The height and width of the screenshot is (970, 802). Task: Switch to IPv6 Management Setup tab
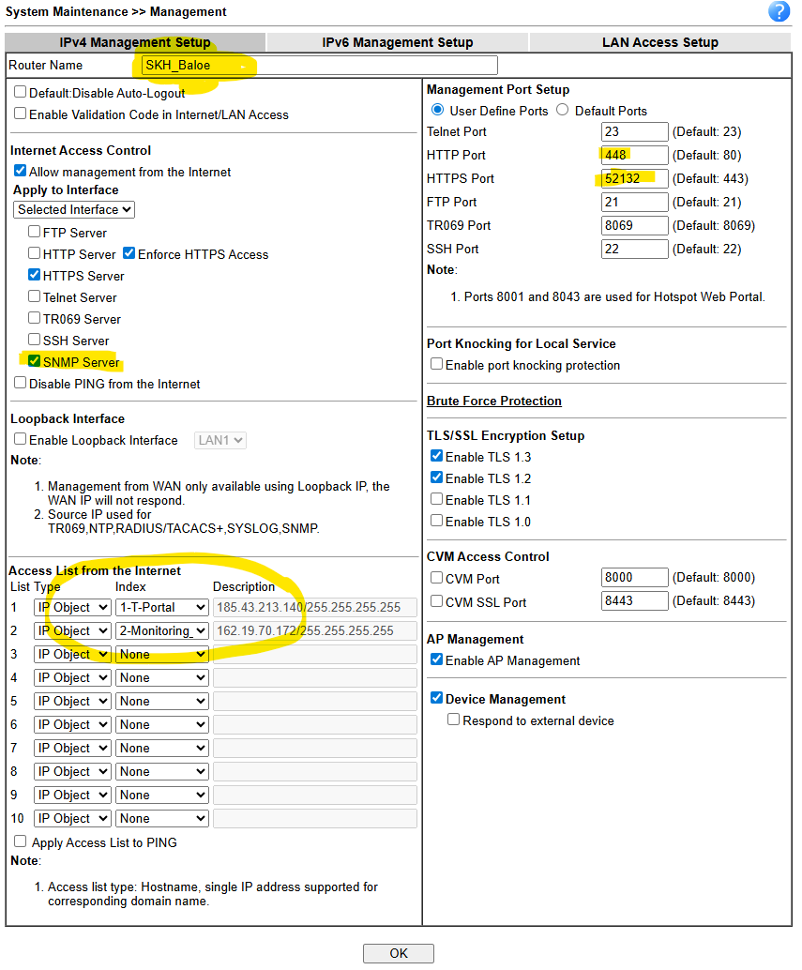(x=397, y=42)
